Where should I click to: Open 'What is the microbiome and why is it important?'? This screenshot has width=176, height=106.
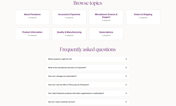point(88,68)
